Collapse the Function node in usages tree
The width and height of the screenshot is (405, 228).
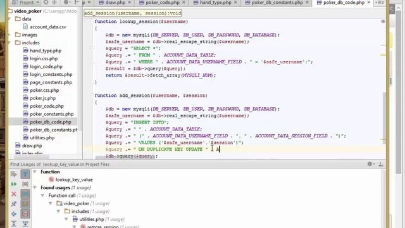pyautogui.click(x=35, y=172)
